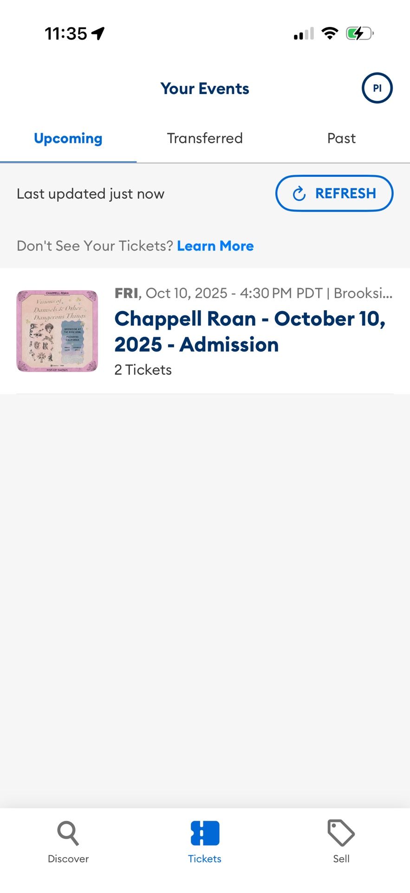Open the Learn More link
410x893 pixels.
pyautogui.click(x=215, y=246)
